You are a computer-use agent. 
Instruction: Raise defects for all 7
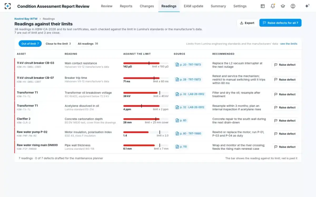pyautogui.click(x=280, y=23)
